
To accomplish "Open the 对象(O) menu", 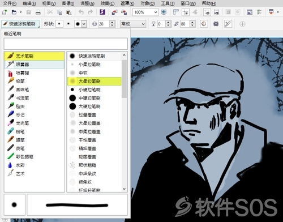I will tap(148, 3).
